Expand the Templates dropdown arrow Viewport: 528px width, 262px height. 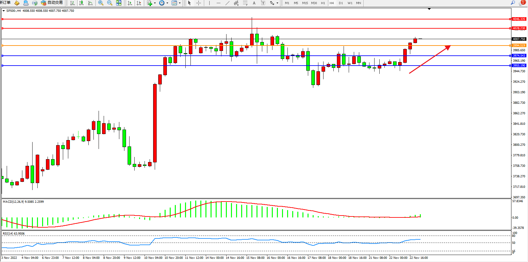[x=180, y=3]
